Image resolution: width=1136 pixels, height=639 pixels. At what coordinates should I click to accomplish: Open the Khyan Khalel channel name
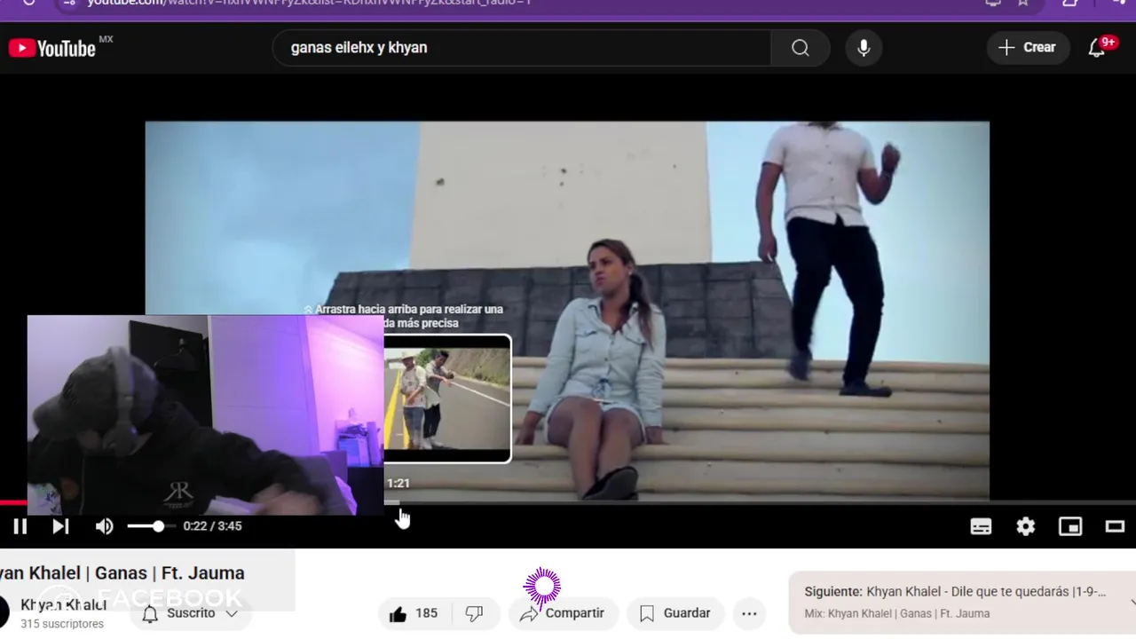point(63,604)
